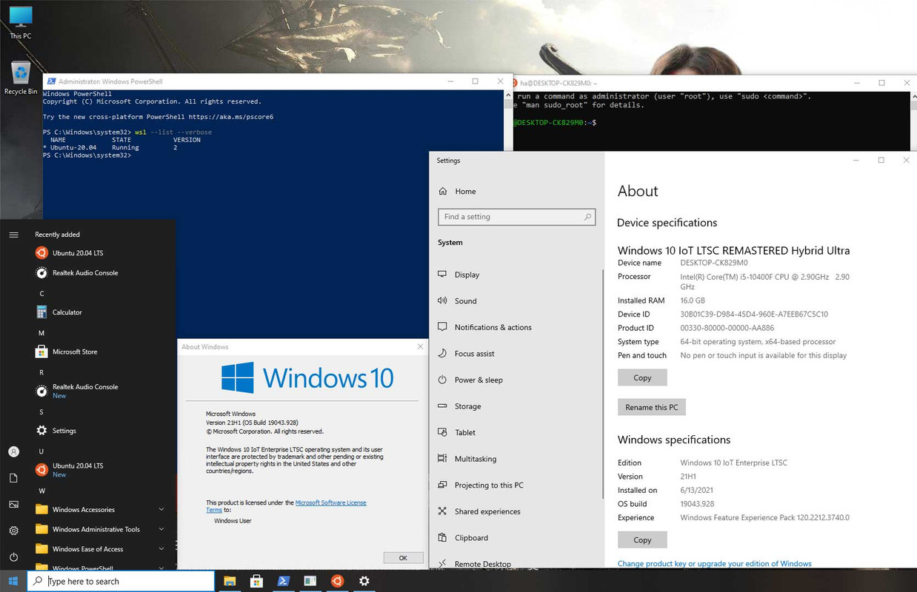917x592 pixels.
Task: Click the Find a setting input
Action: [516, 217]
